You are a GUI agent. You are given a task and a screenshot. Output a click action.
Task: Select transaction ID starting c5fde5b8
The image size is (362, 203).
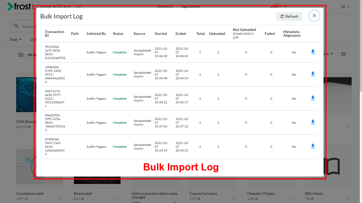[55, 75]
